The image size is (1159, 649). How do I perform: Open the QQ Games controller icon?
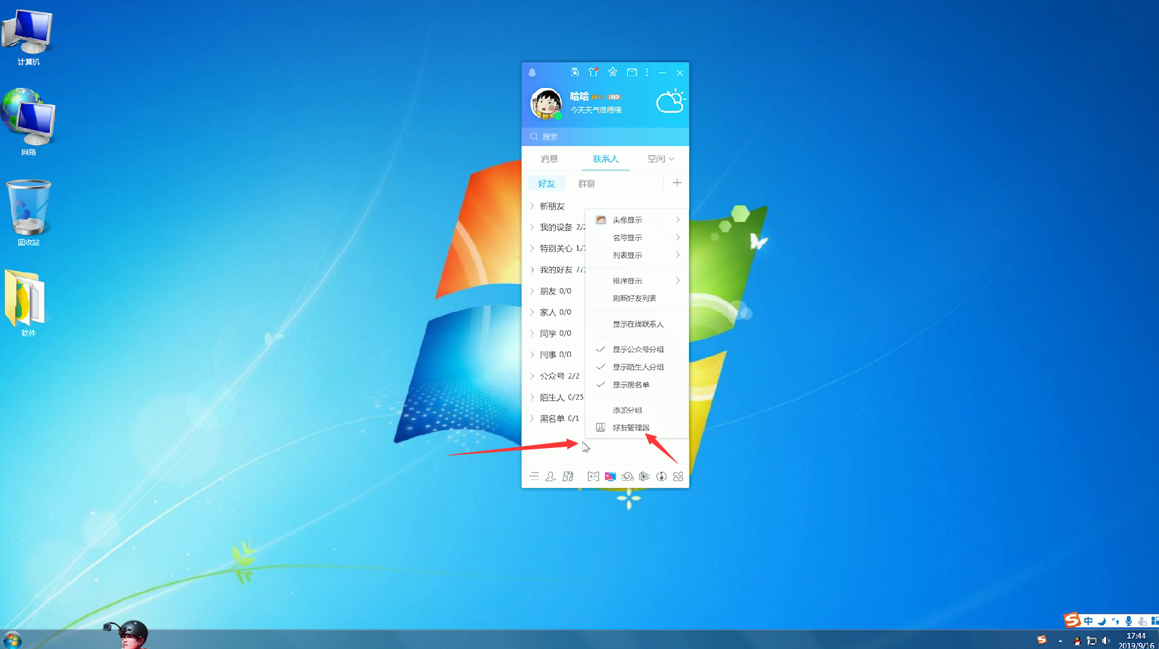[593, 477]
